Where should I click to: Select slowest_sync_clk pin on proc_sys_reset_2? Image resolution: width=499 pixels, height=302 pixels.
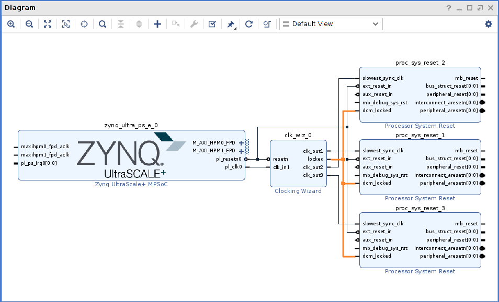click(383, 78)
